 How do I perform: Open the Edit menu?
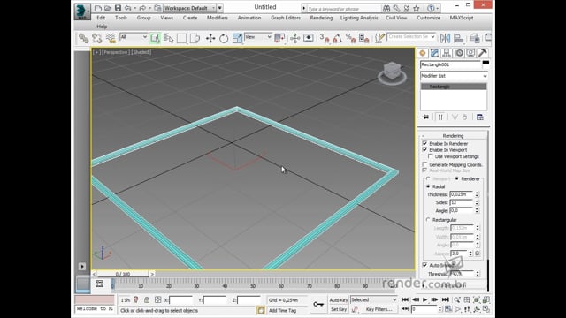[101, 18]
